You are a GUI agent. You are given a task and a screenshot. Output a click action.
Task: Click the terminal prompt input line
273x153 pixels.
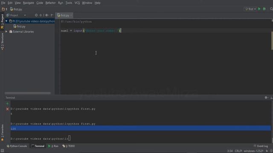pyautogui.click(x=41, y=139)
